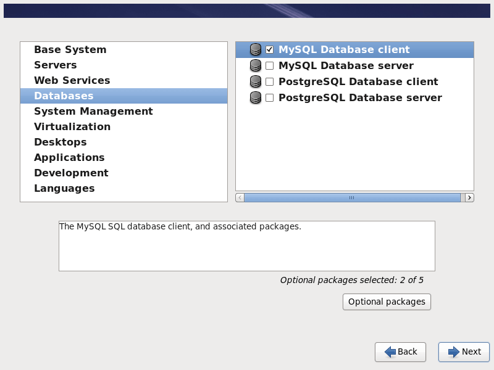Uncheck the MySQL Database client checkbox

269,50
